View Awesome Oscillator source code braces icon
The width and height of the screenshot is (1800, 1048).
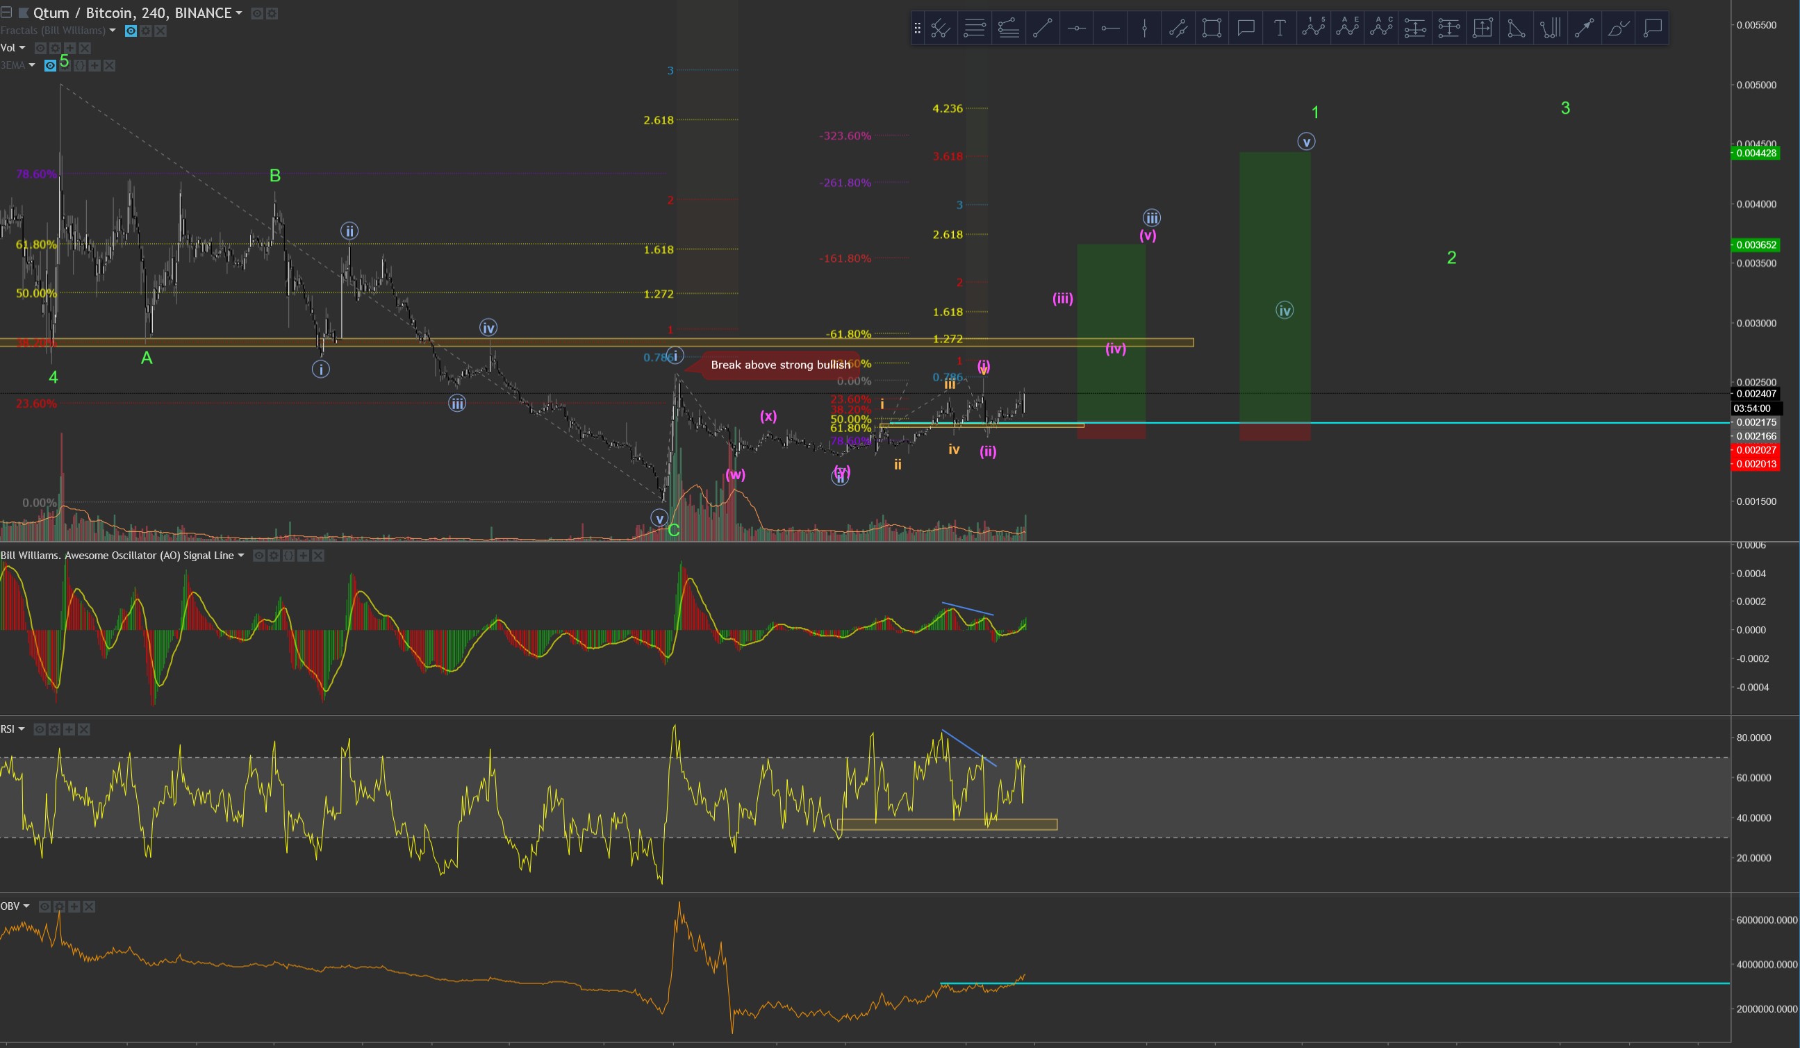coord(288,556)
